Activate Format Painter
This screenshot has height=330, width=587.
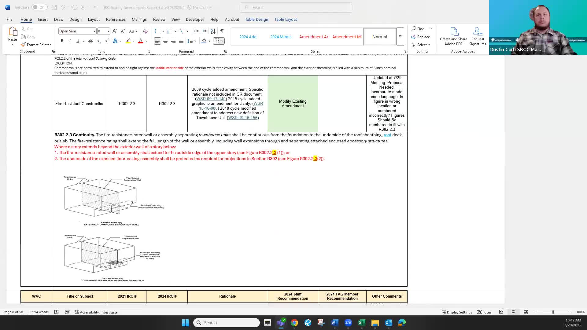coord(36,45)
